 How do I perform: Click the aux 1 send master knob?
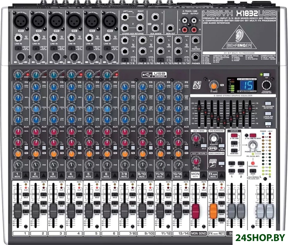pyautogui.click(x=196, y=139)
